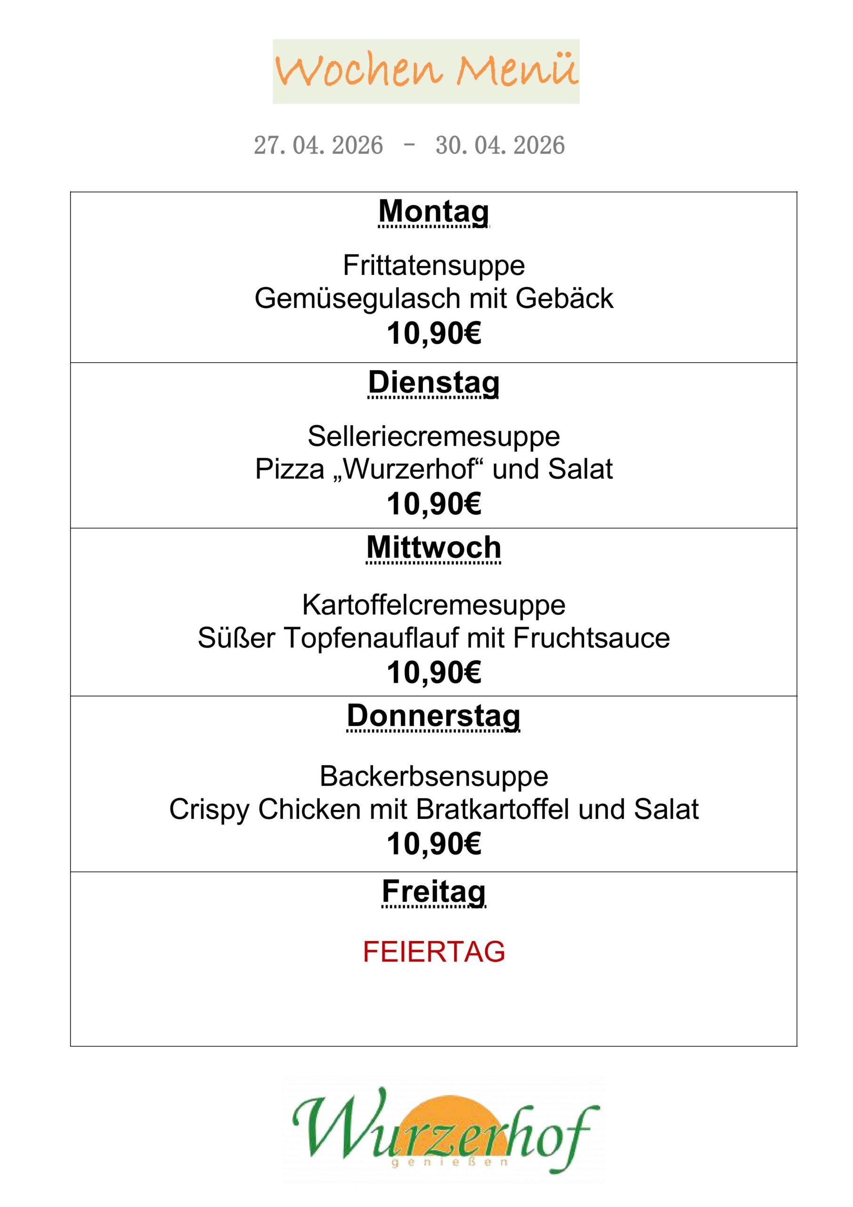Click the red FEIERTAG text
853x1207 pixels.
pyautogui.click(x=434, y=951)
